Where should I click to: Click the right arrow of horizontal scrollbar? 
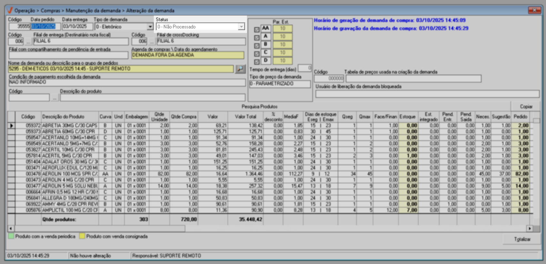529,229
